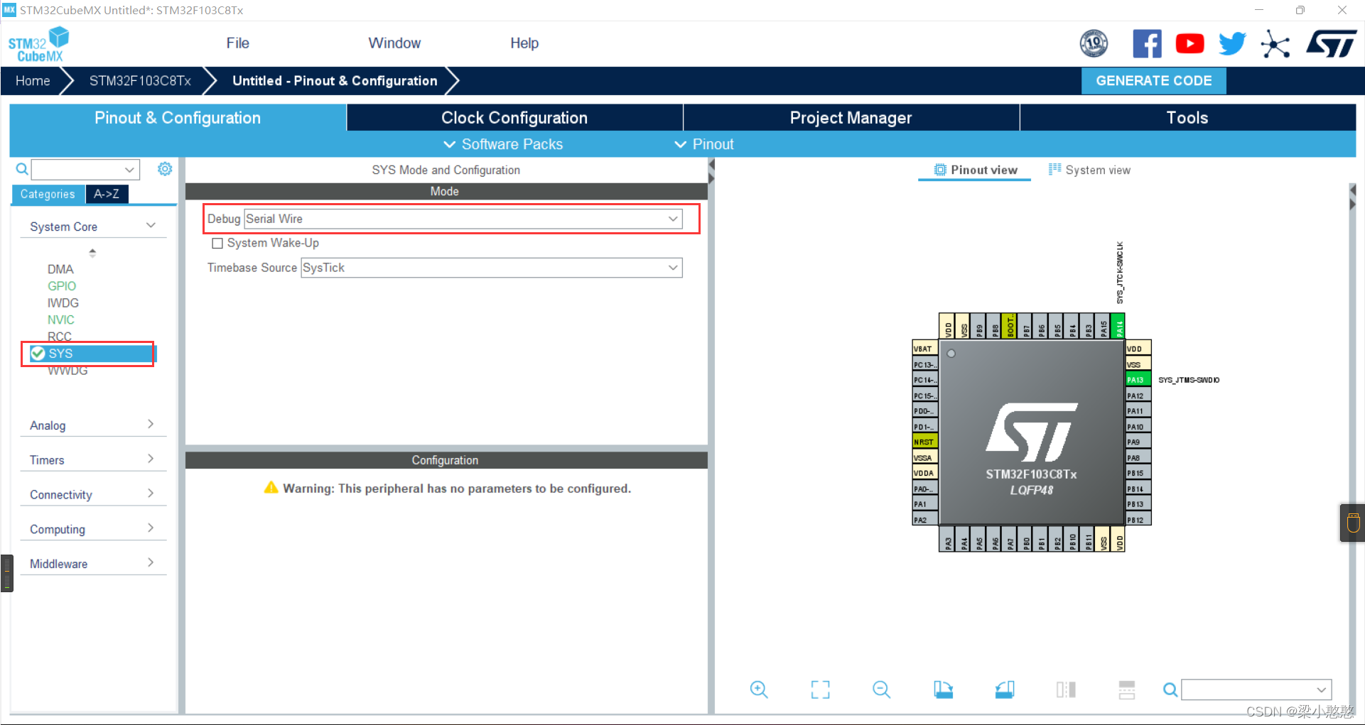Click the ST logo icon

point(1331,44)
